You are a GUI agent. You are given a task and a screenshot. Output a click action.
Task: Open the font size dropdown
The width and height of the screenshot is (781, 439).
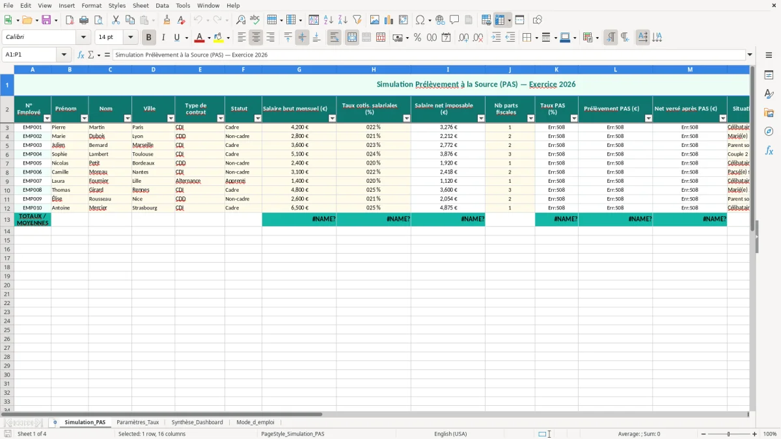coord(130,38)
